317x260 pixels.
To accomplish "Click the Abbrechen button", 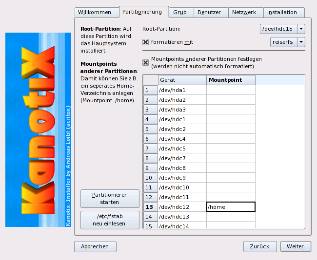I will pos(95,246).
